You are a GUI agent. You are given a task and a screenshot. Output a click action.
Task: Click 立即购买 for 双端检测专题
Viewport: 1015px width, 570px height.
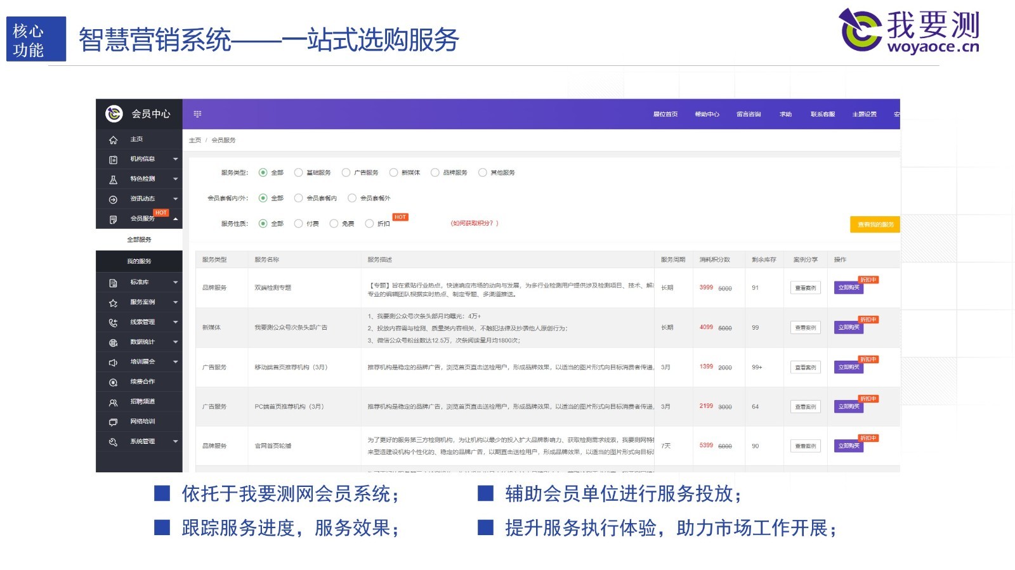click(849, 288)
